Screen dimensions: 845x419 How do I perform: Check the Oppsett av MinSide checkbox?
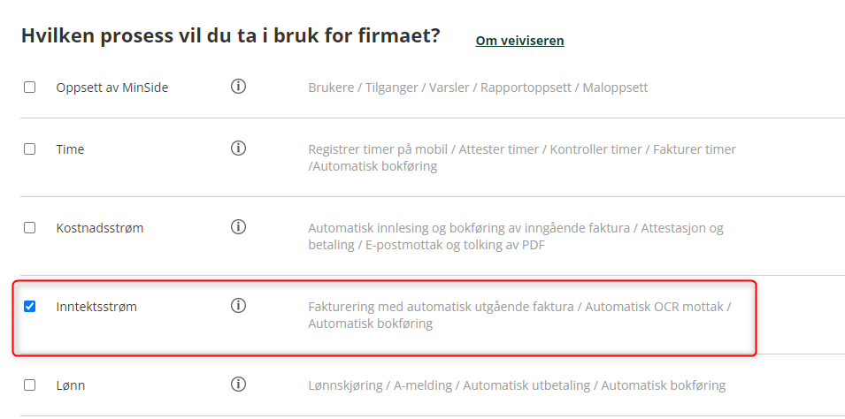pyautogui.click(x=29, y=87)
